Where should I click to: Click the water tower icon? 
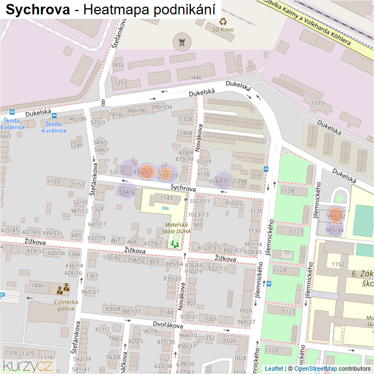(182, 42)
